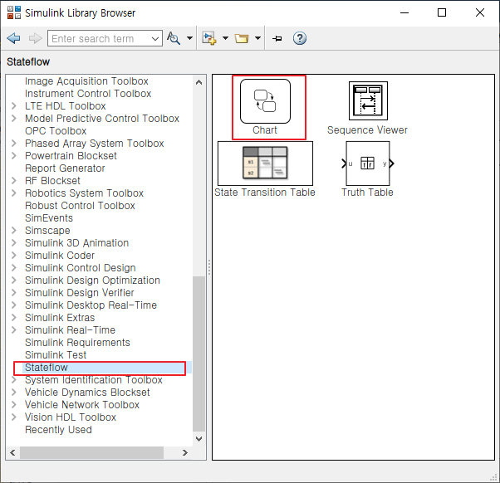
Task: Click the Simulink Library Browser app icon
Action: click(14, 12)
